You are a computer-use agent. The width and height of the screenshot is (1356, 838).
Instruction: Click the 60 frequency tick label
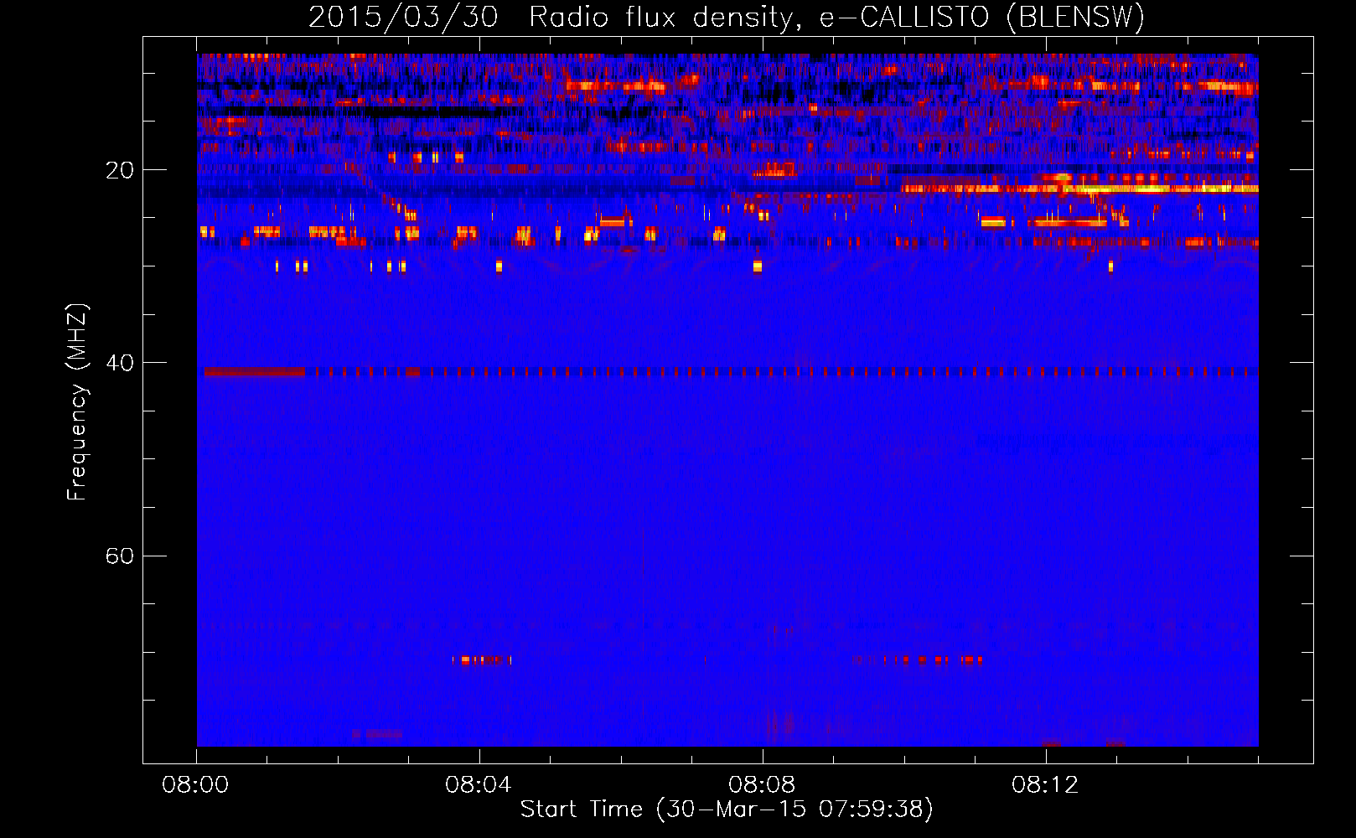pos(120,556)
